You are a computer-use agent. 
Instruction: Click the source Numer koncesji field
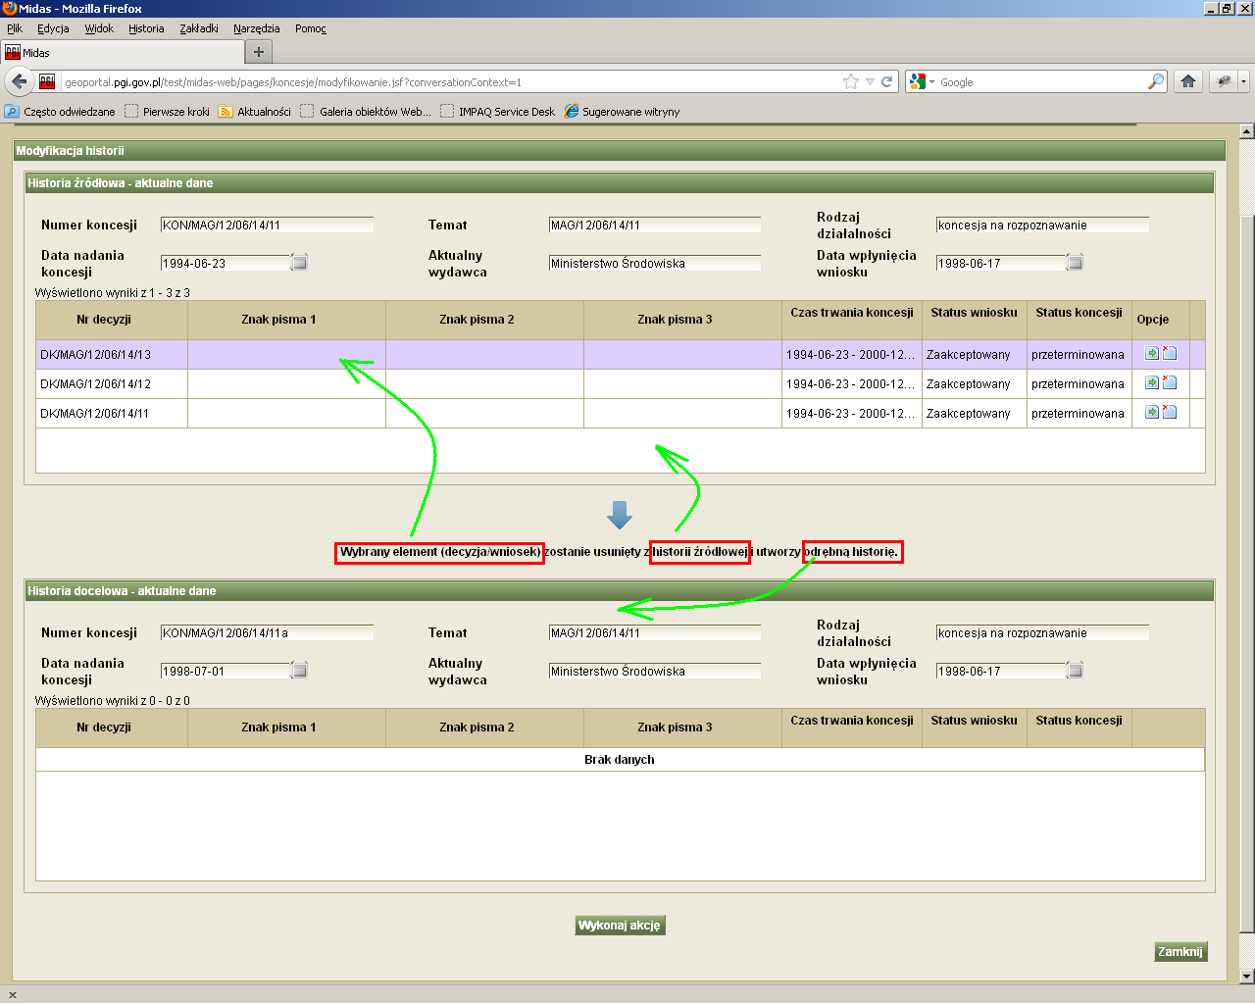[x=267, y=225]
